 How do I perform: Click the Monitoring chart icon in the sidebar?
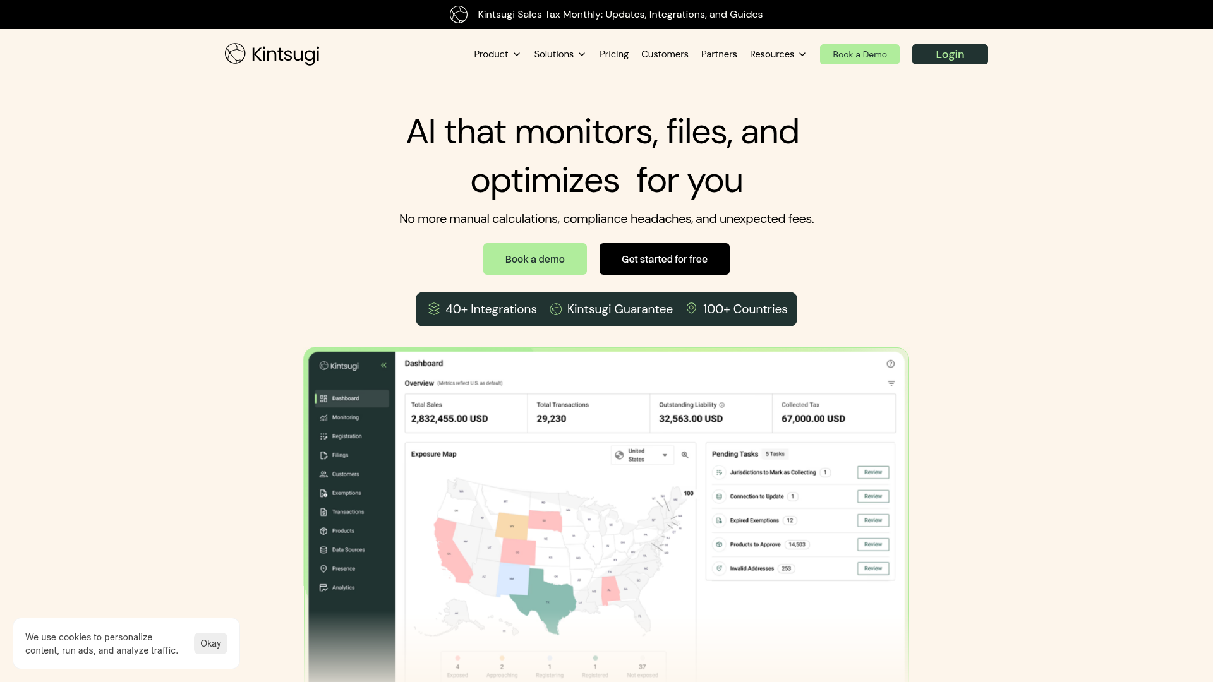[x=323, y=417]
